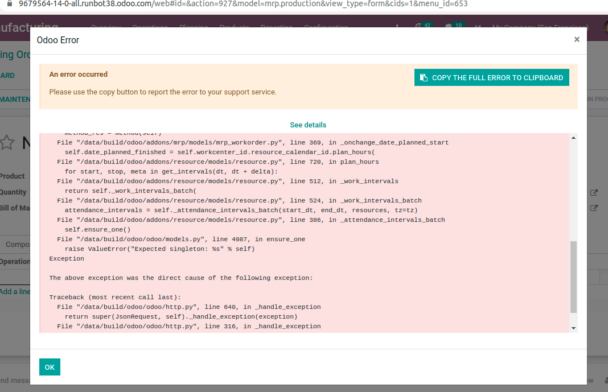608x392 pixels.
Task: Close the Odoo Error dialog with X
Action: (577, 39)
